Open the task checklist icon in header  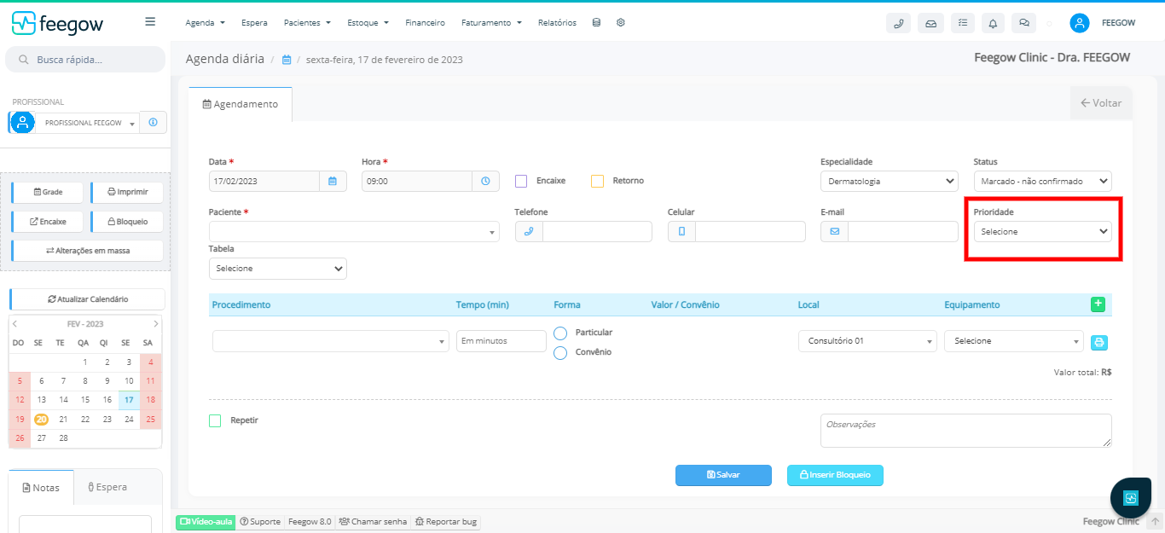click(x=962, y=23)
